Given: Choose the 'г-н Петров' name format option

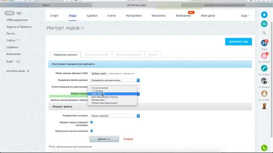Looking at the screenshot, I should (113, 91).
